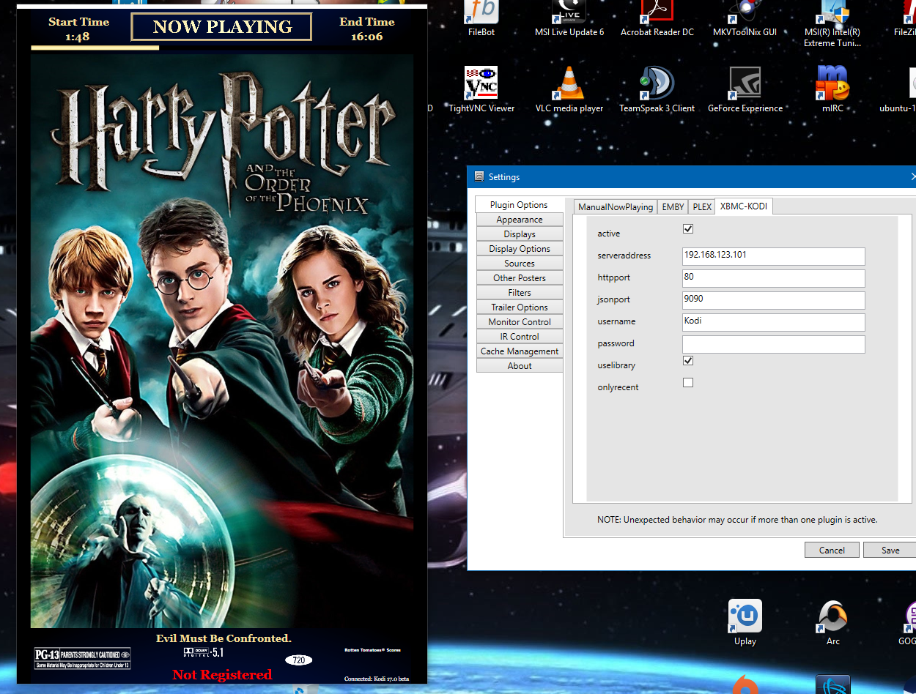Toggle the active checkbox for XBMC-KODI
916x694 pixels.
[x=688, y=229]
